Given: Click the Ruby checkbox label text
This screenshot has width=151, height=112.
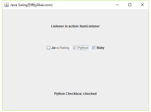Looking at the screenshot, I should 100,48.
